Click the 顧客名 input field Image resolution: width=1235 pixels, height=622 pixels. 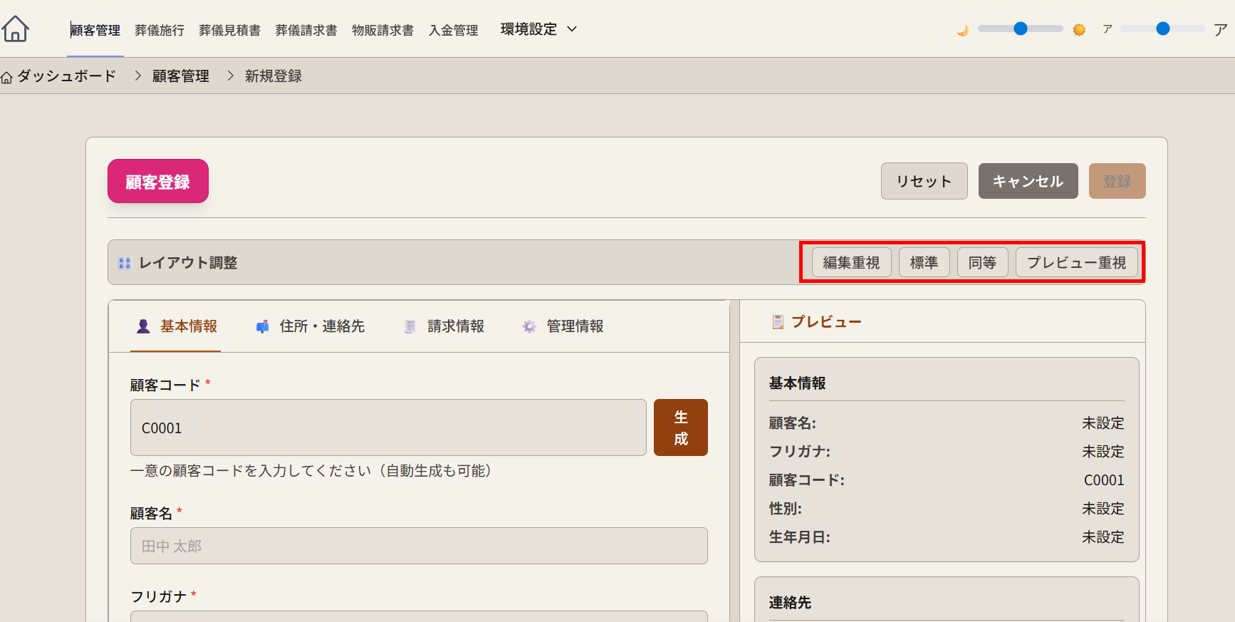pyautogui.click(x=419, y=546)
